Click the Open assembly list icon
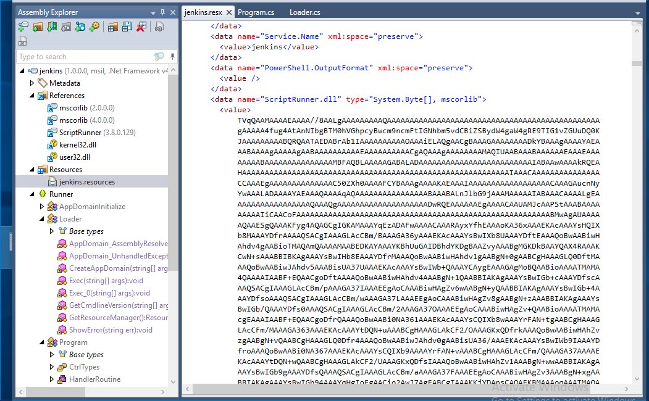 point(112,27)
